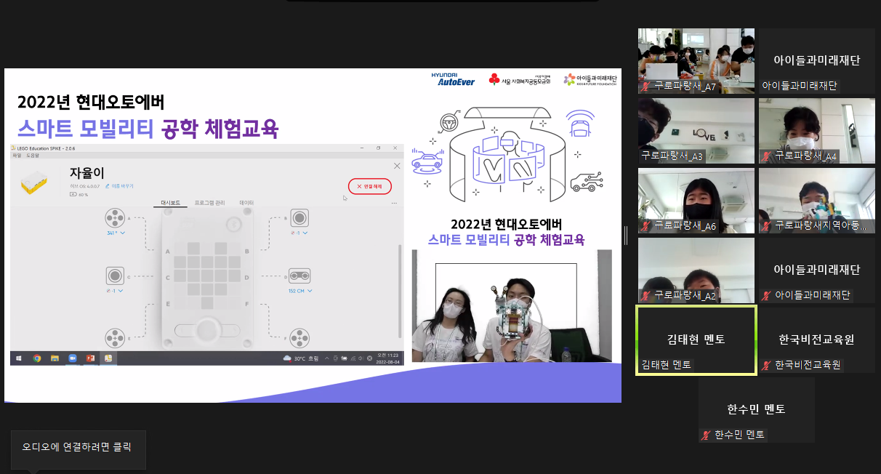Click the 이름 바꾸기 rename link
This screenshot has width=881, height=474.
click(x=119, y=186)
